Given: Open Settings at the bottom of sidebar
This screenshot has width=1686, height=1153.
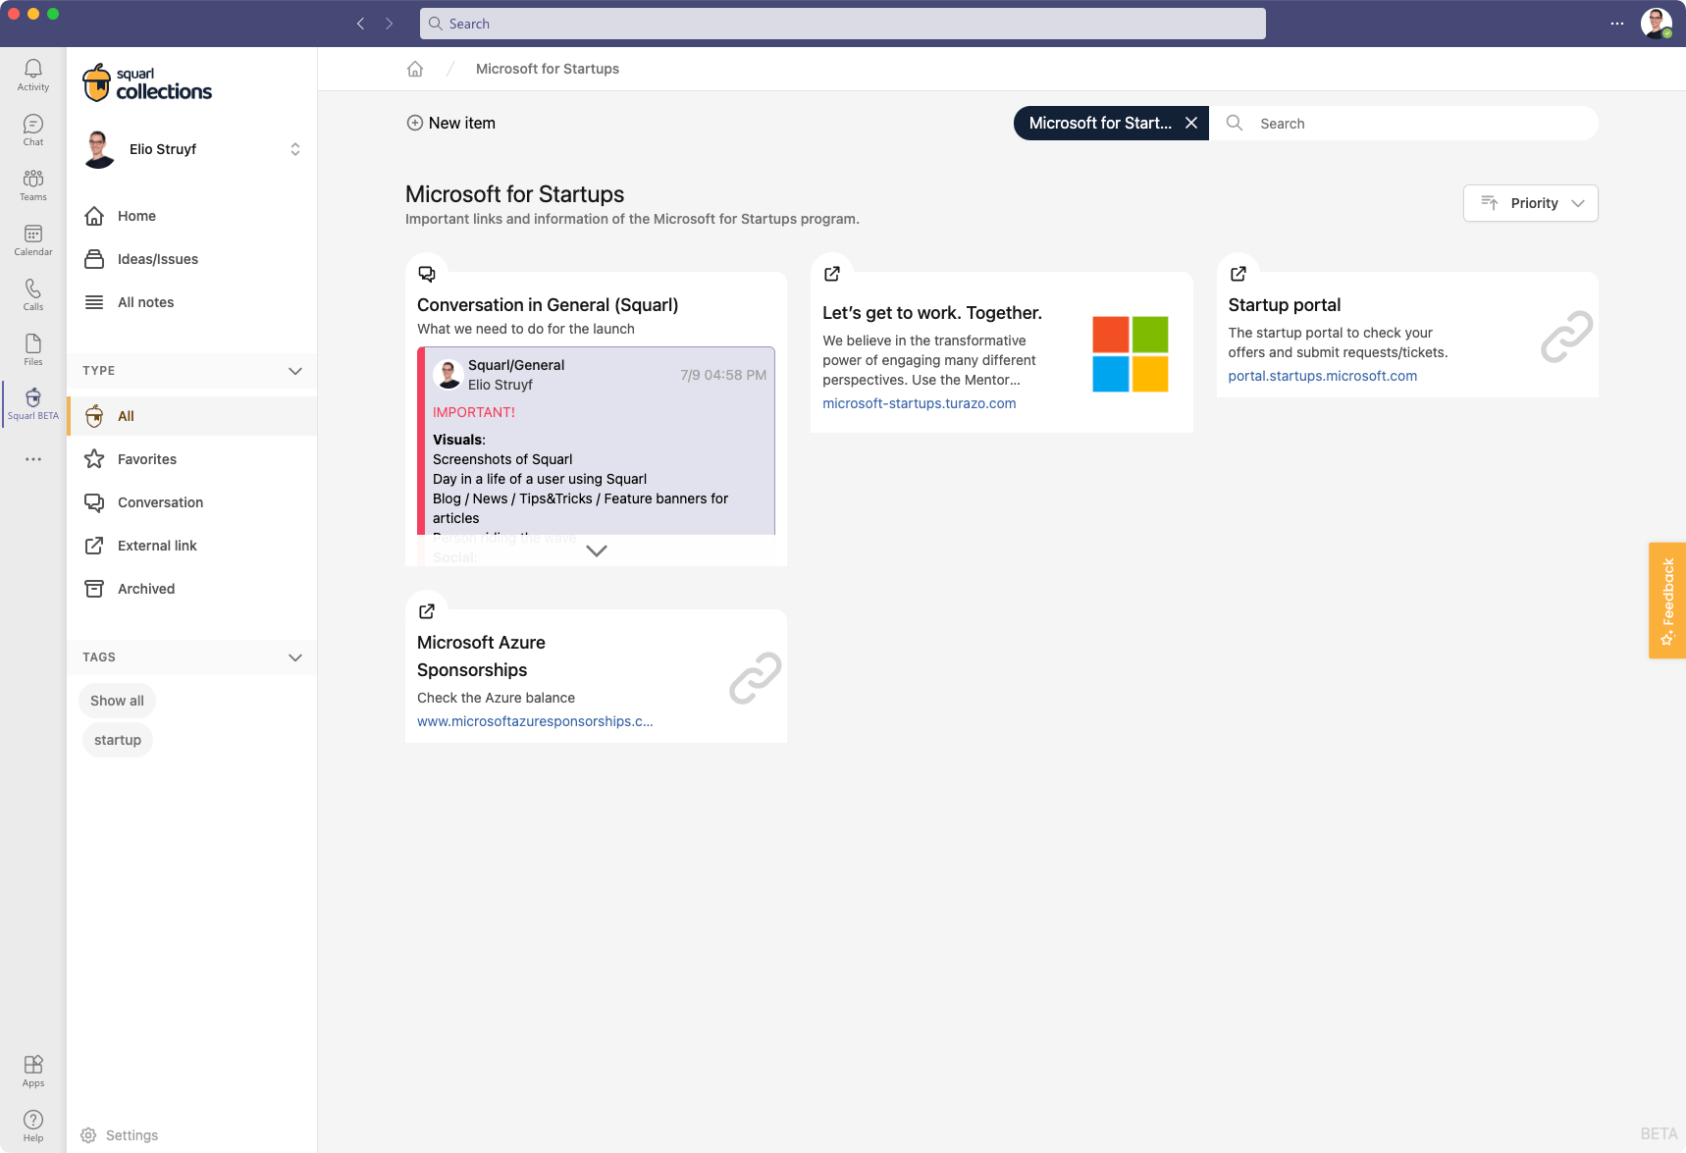Looking at the screenshot, I should tap(119, 1135).
